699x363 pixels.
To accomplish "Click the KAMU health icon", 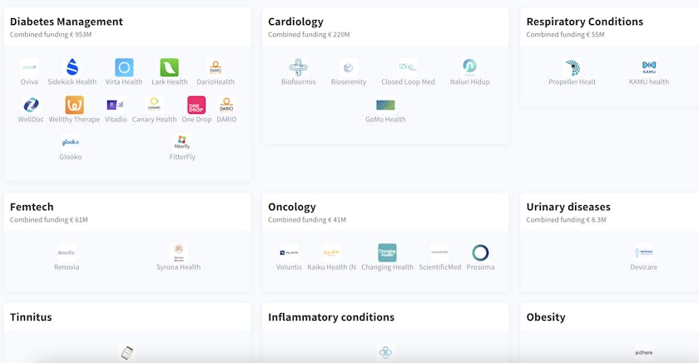I will click(x=649, y=67).
